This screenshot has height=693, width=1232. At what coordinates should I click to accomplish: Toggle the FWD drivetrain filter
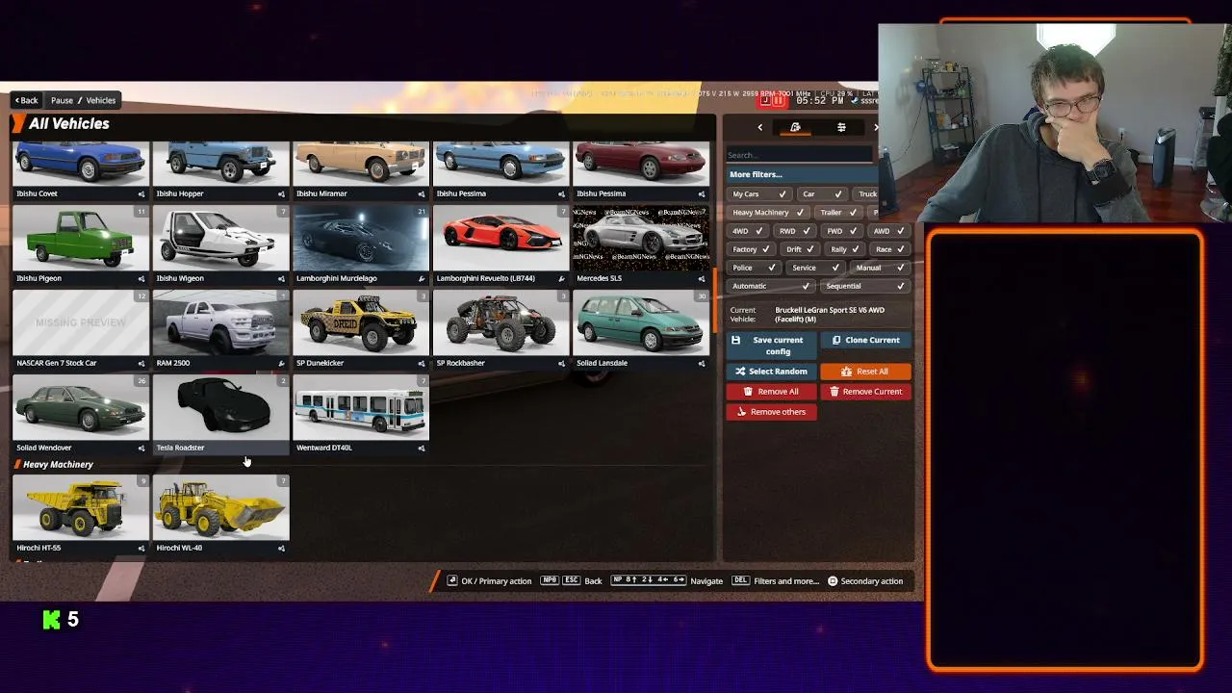pos(843,231)
